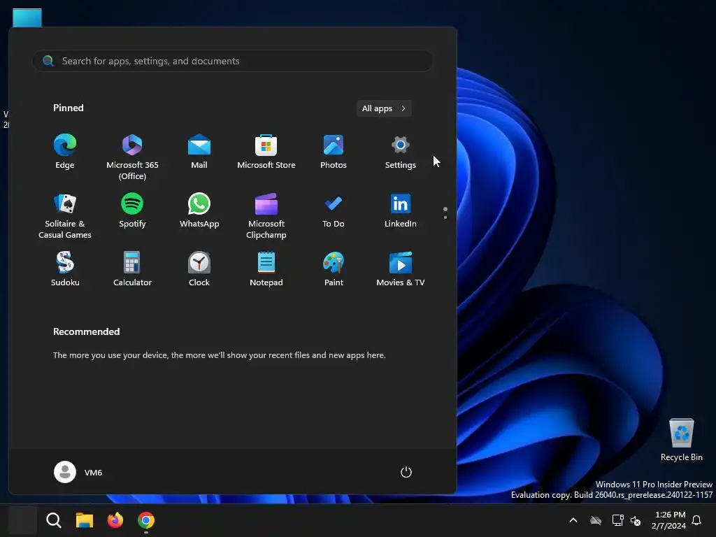The width and height of the screenshot is (716, 537).
Task: Open File Explorer from the taskbar
Action: [x=85, y=520]
